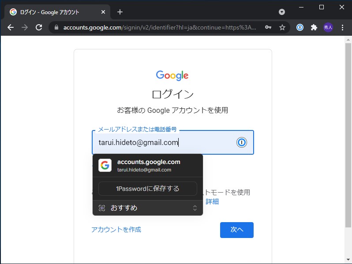This screenshot has width=352, height=264.
Task: Click the scrollbar up arrow
Action: click(x=348, y=40)
